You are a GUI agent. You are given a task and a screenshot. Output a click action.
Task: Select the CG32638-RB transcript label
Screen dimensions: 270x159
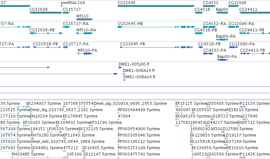42,30
